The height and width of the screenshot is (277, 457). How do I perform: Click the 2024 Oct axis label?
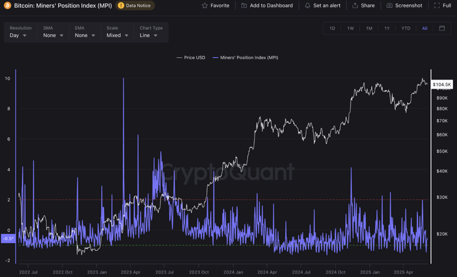click(335, 272)
